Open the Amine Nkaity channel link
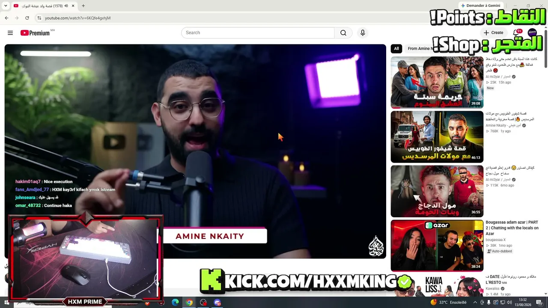548x308 pixels. tap(503, 125)
